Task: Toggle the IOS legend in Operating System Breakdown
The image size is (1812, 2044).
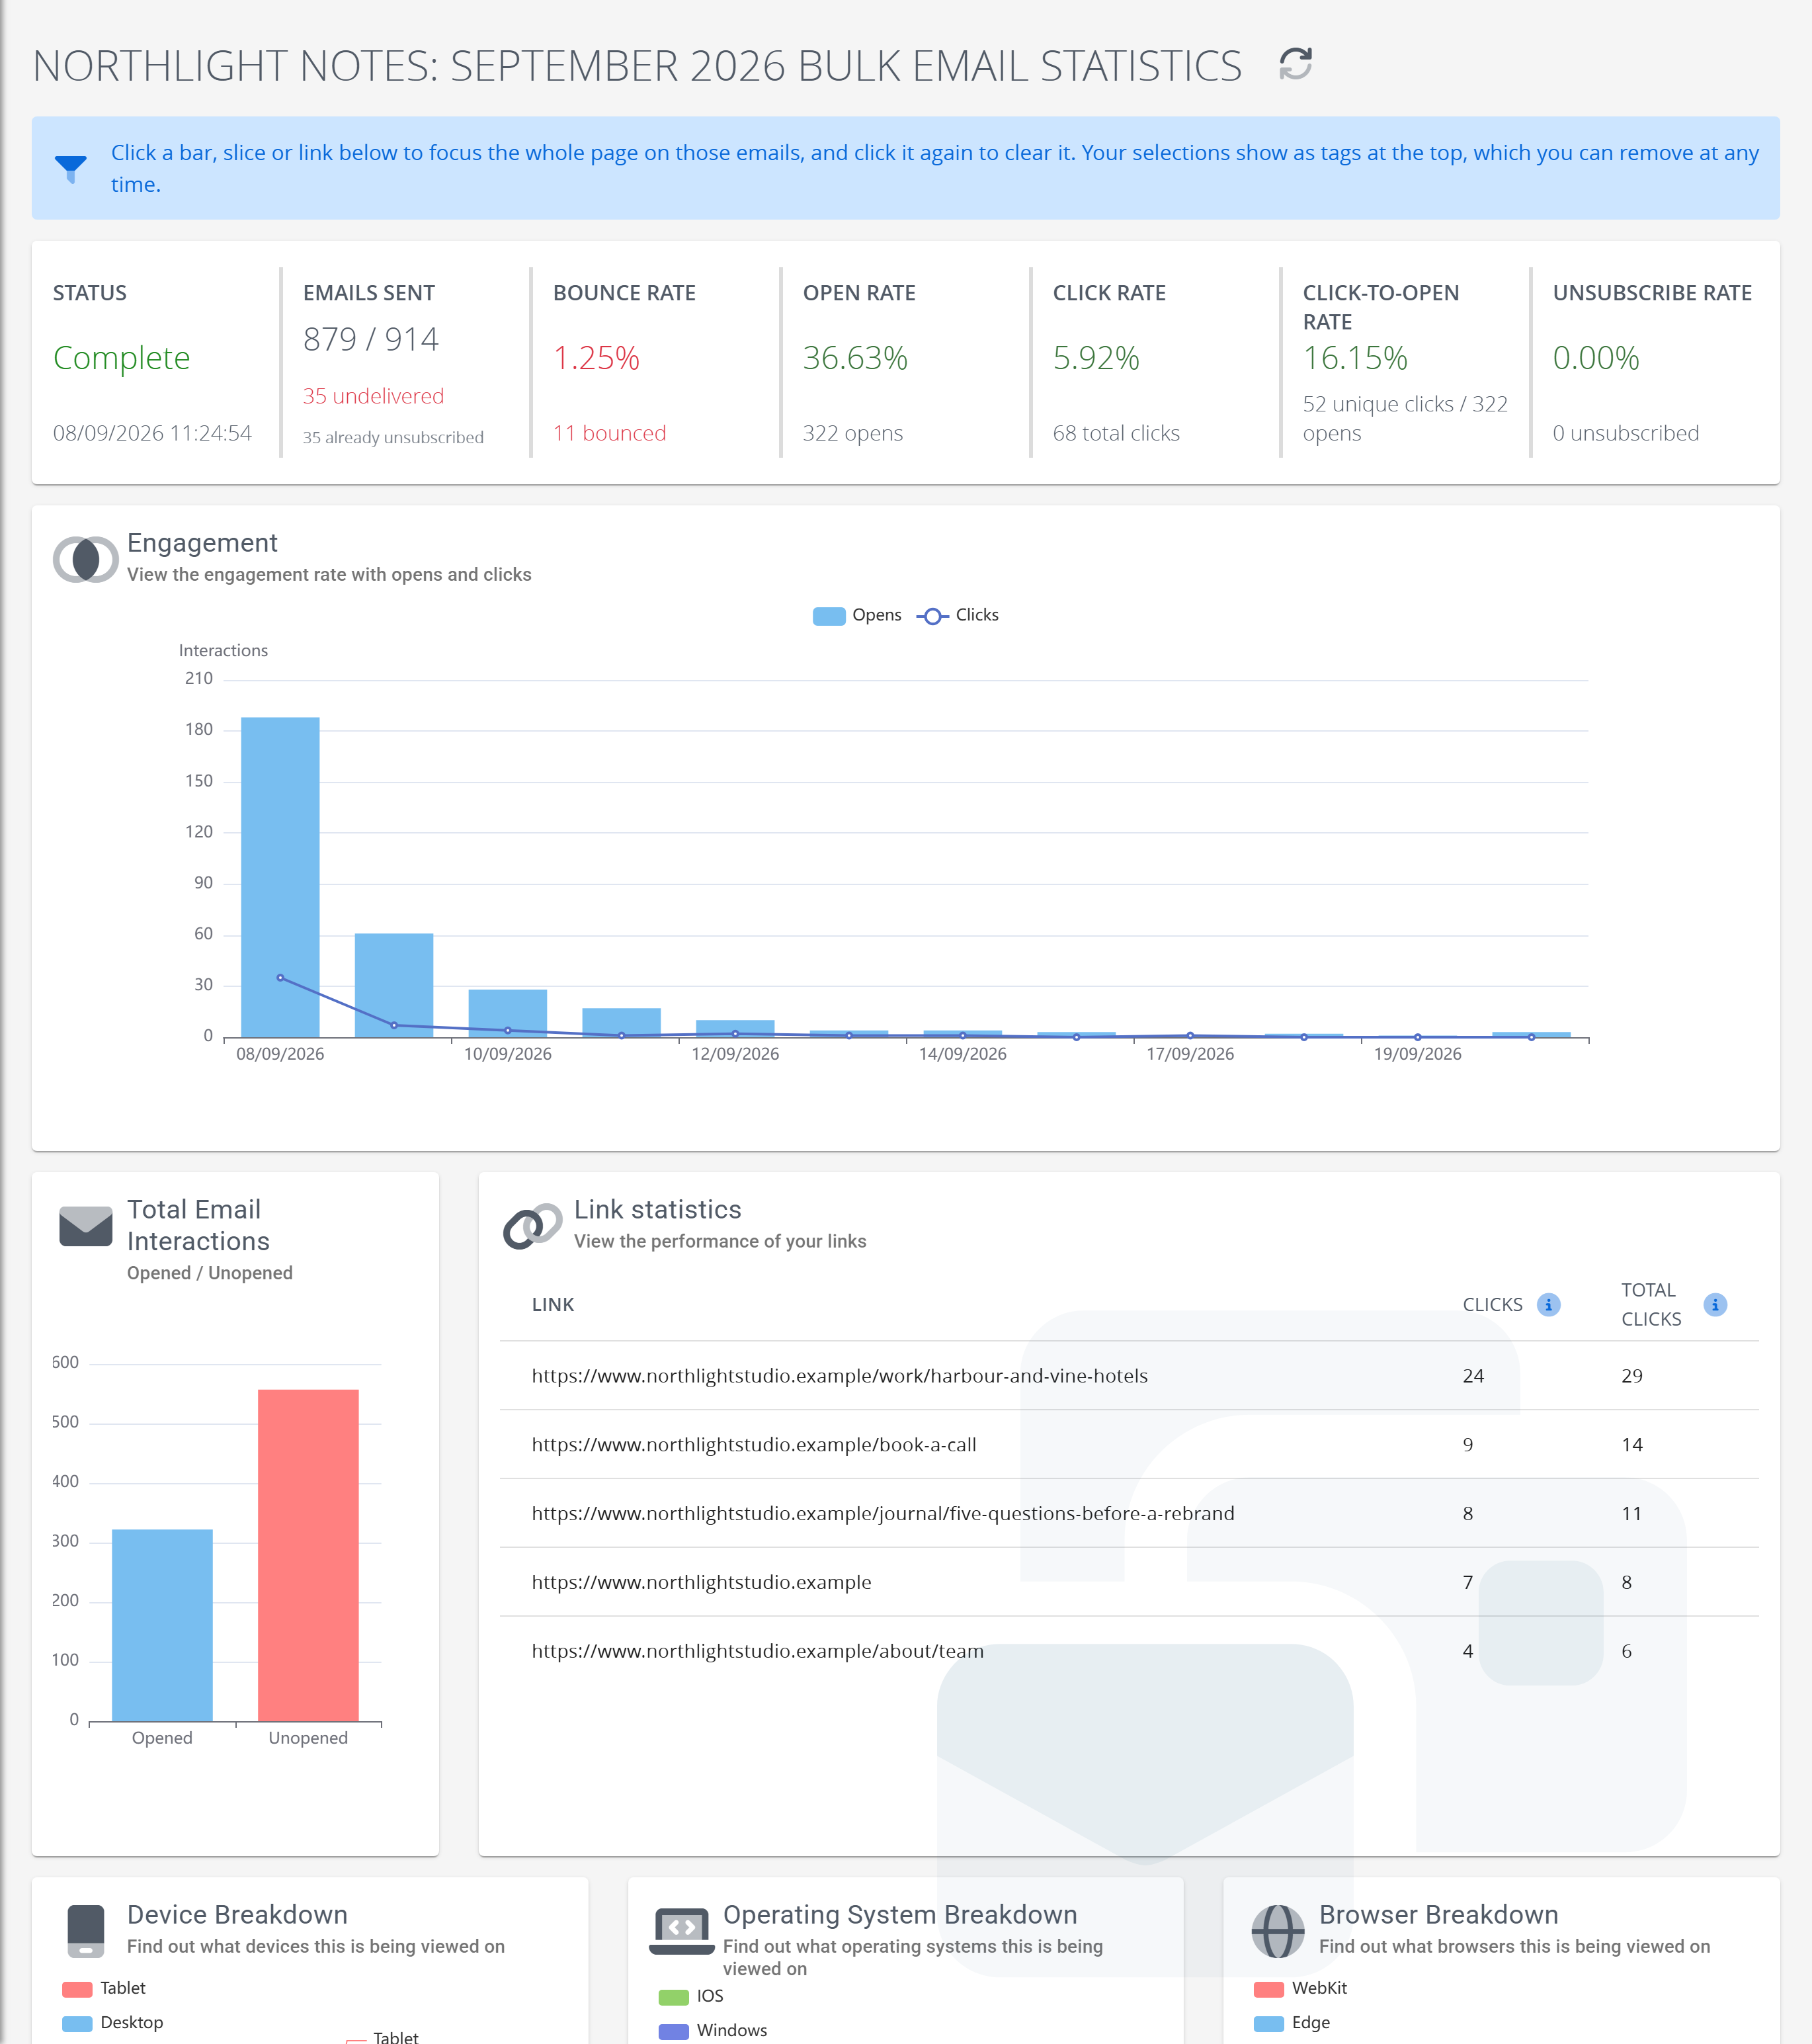Action: [691, 1996]
